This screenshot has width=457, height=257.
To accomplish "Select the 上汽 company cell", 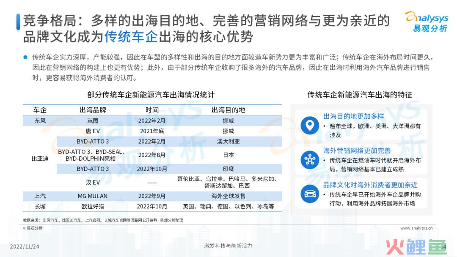I will [40, 196].
